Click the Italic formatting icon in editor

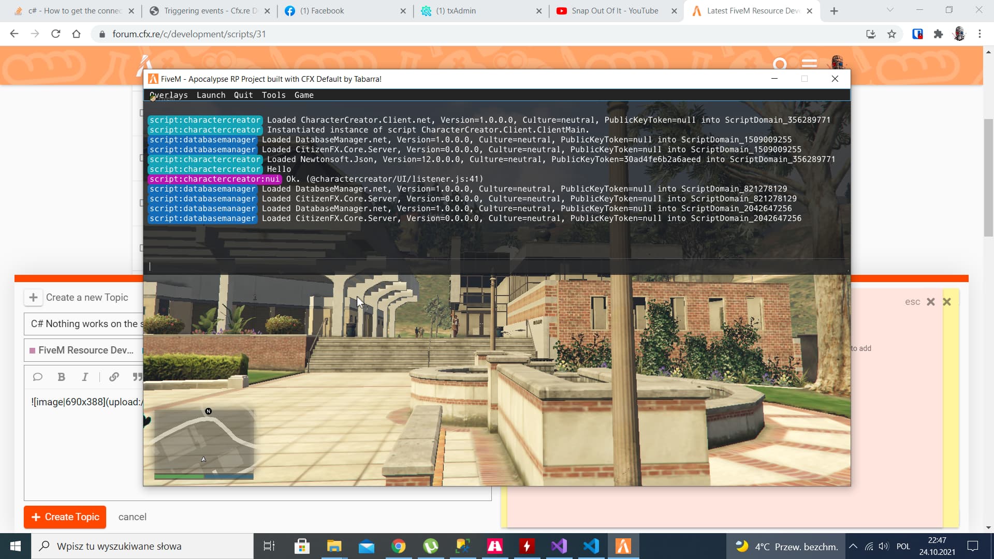[x=85, y=377]
